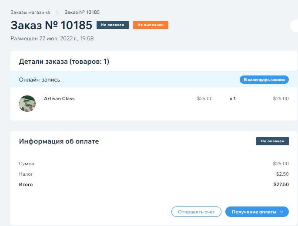298x226 pixels.
Task: Open the Artisan Class item name
Action: coord(59,98)
